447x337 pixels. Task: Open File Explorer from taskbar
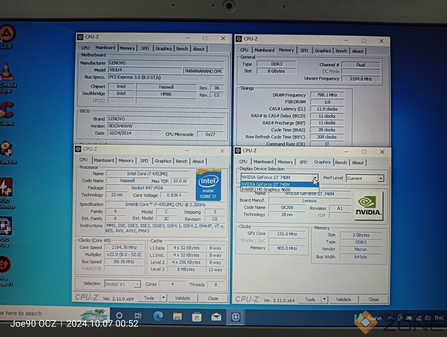178,316
